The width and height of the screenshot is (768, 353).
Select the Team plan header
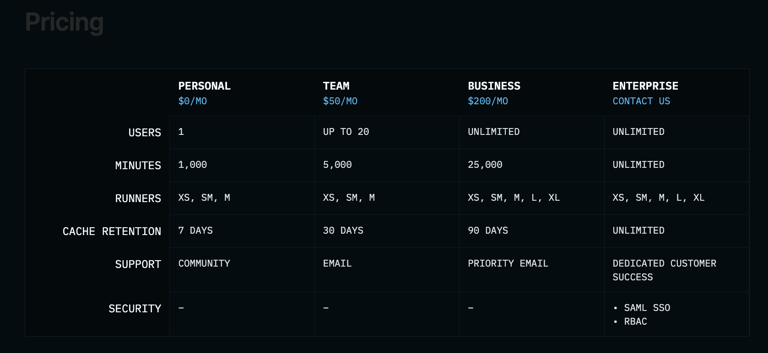point(336,86)
